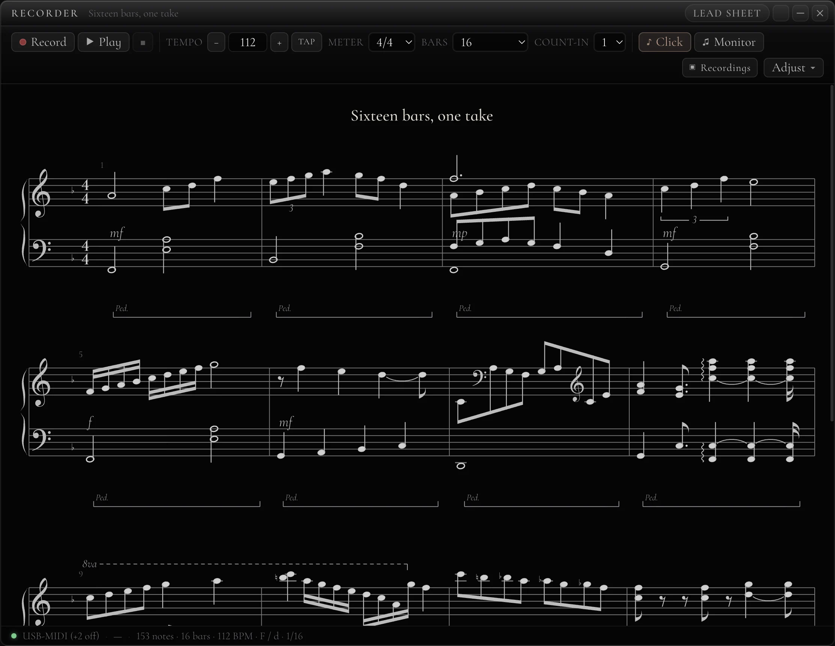Viewport: 835px width, 646px height.
Task: Toggle the metronome Click off
Action: (x=665, y=42)
